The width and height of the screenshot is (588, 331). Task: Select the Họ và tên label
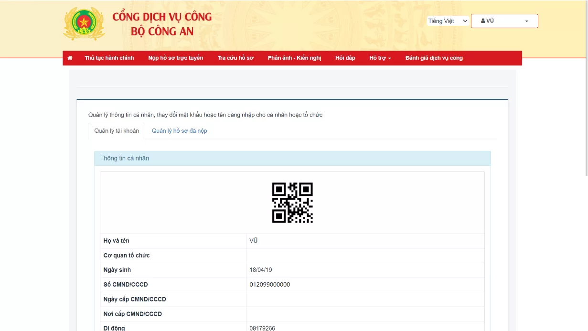[117, 241]
